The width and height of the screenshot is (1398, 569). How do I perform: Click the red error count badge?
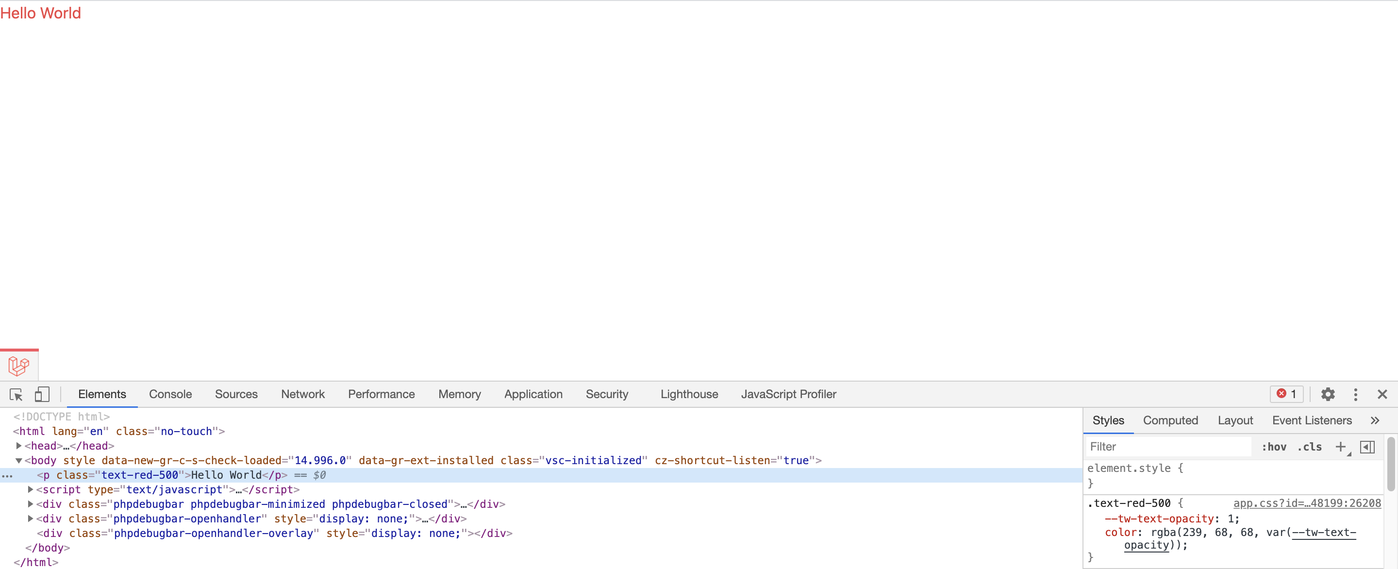tap(1286, 394)
